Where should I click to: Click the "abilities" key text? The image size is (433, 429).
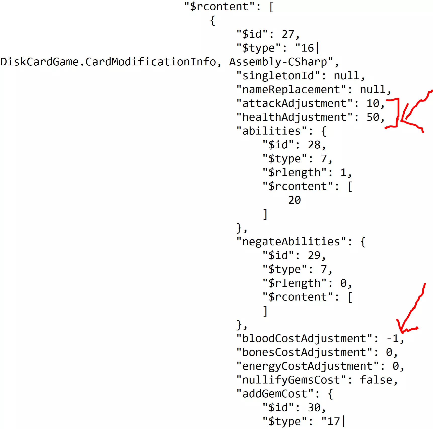coord(272,131)
